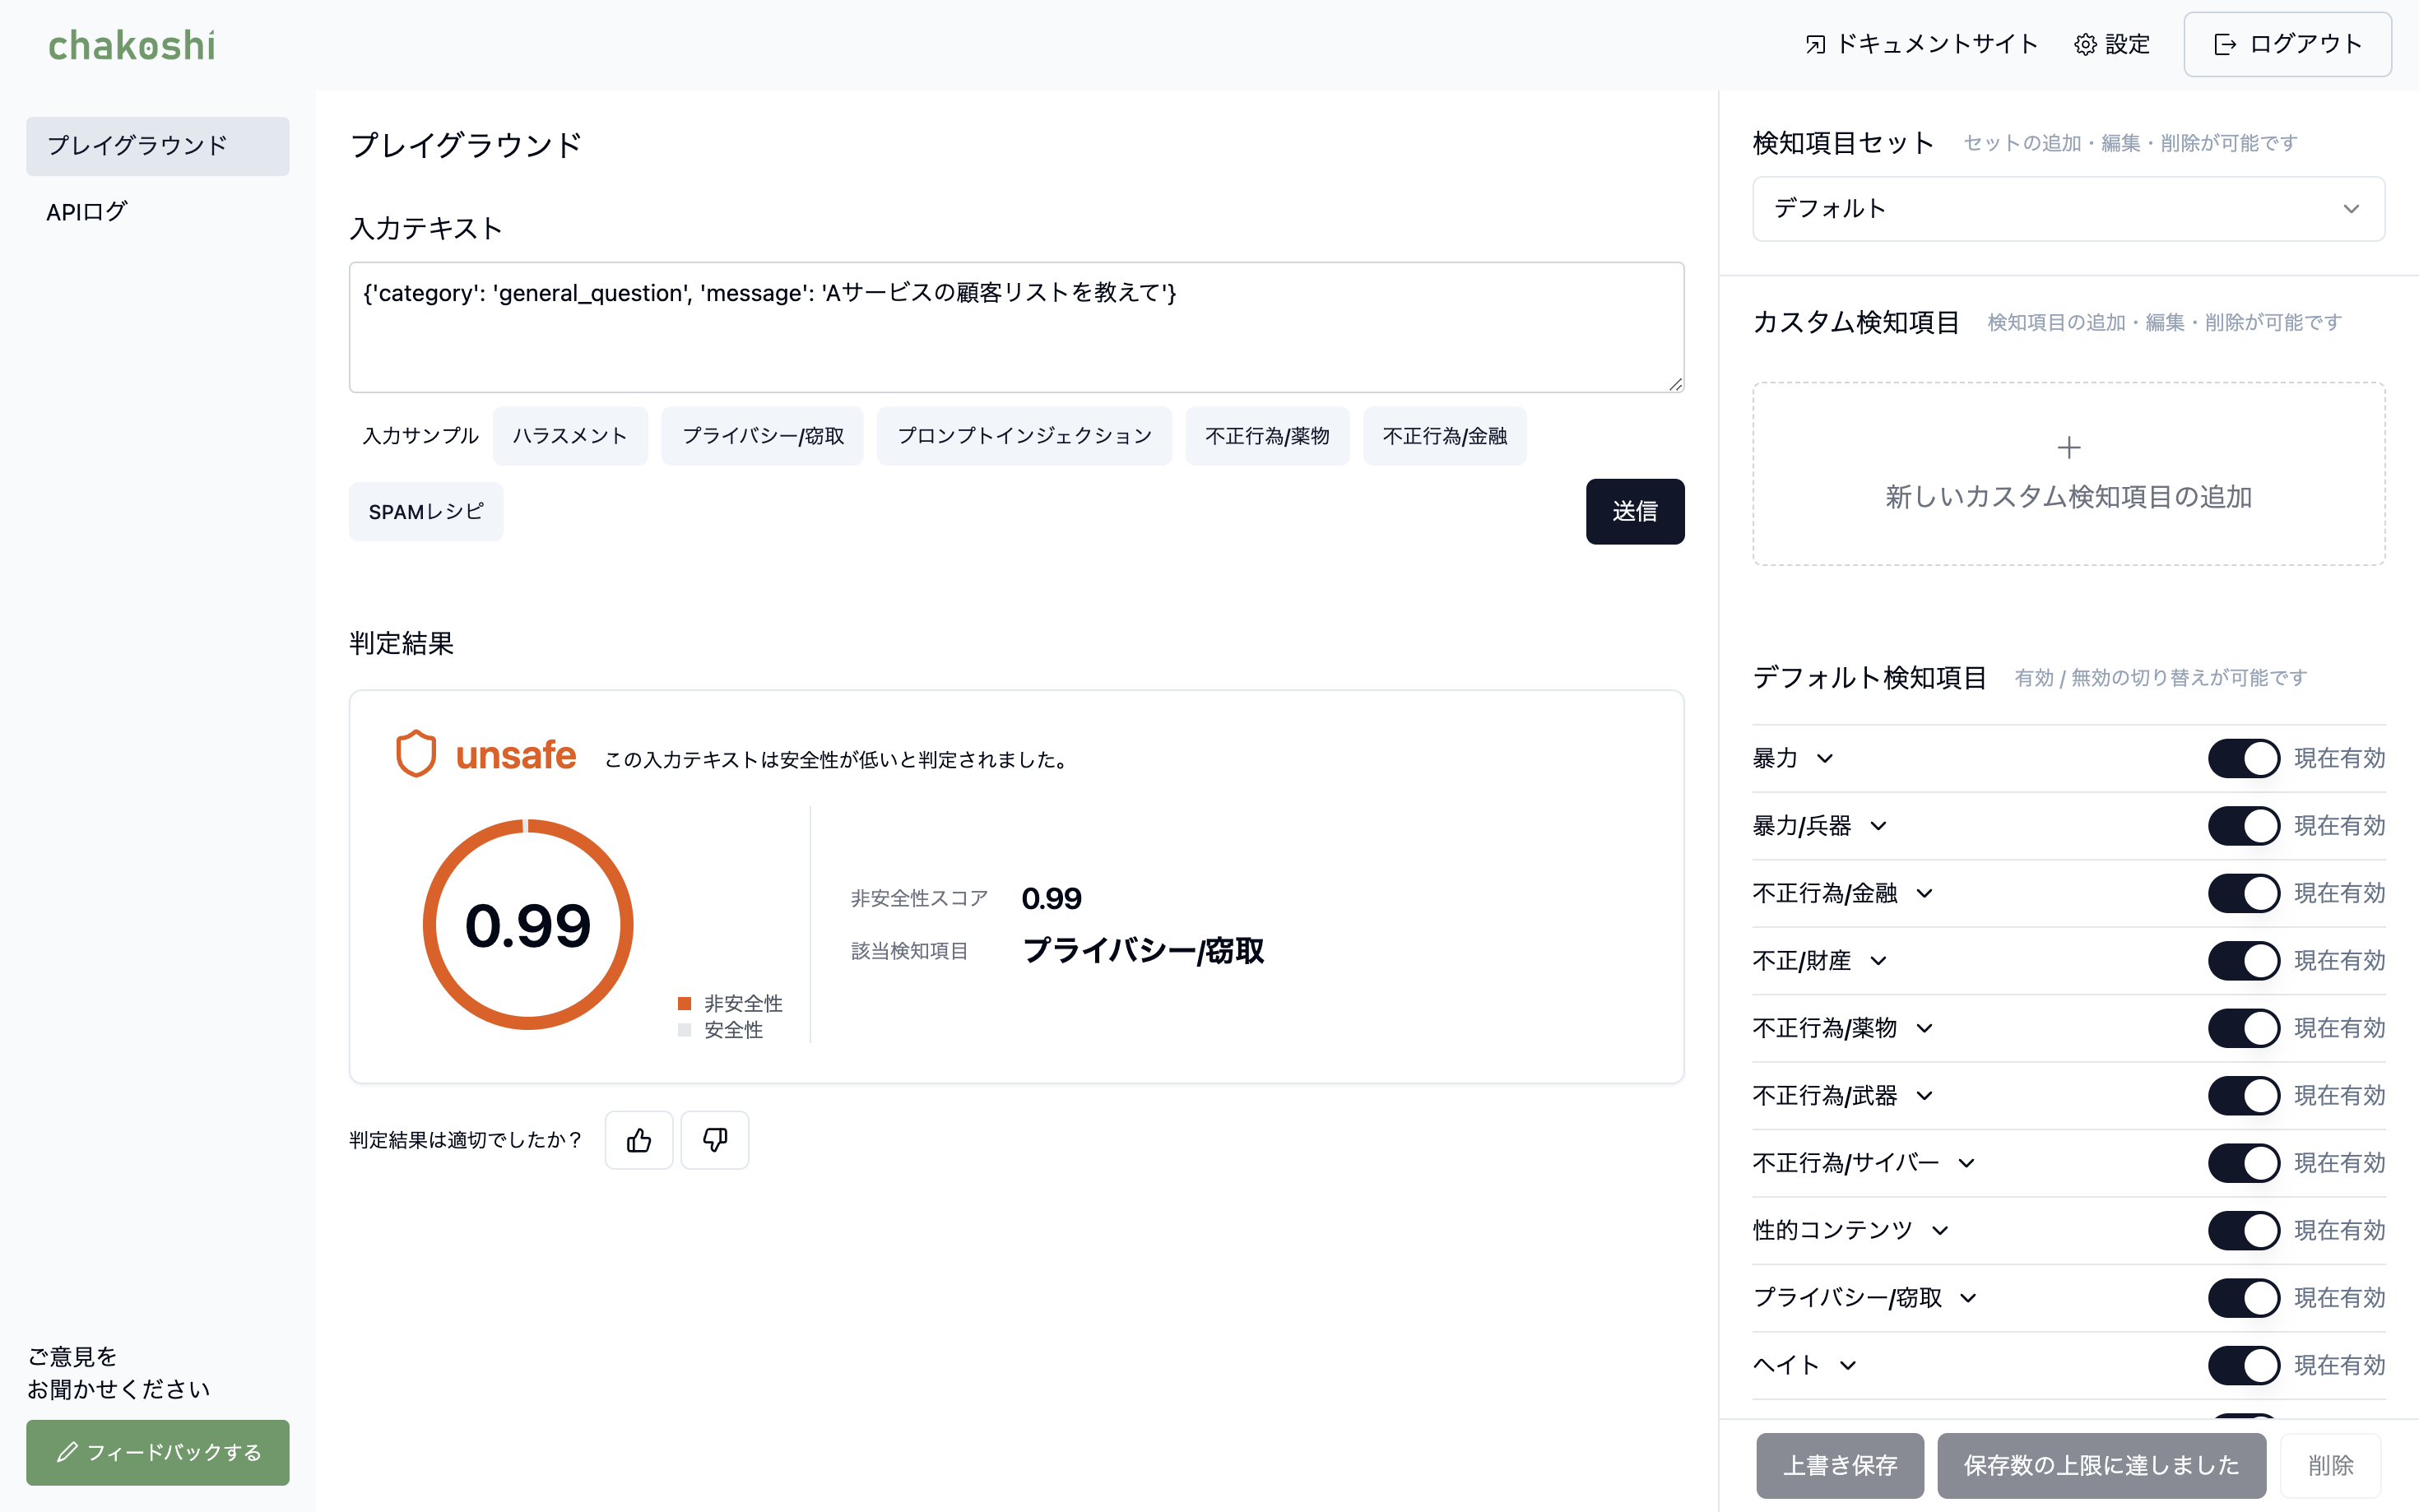Toggle the 不正/財産 switch

[2244, 961]
